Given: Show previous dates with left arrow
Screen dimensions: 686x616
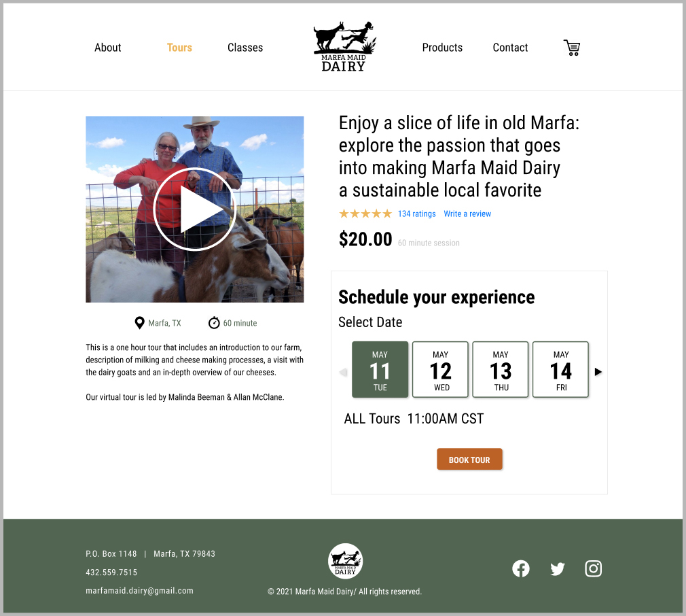Looking at the screenshot, I should click(343, 372).
